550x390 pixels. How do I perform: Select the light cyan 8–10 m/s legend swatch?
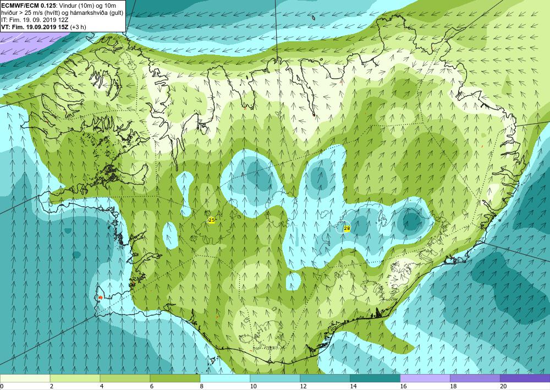[225, 378]
